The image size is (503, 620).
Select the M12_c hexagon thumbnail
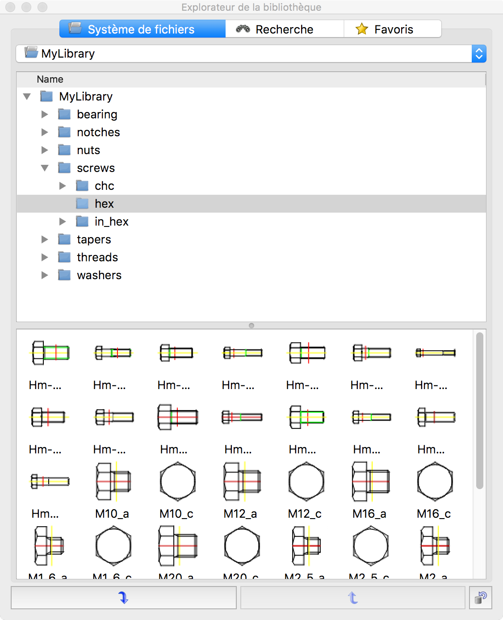point(306,482)
